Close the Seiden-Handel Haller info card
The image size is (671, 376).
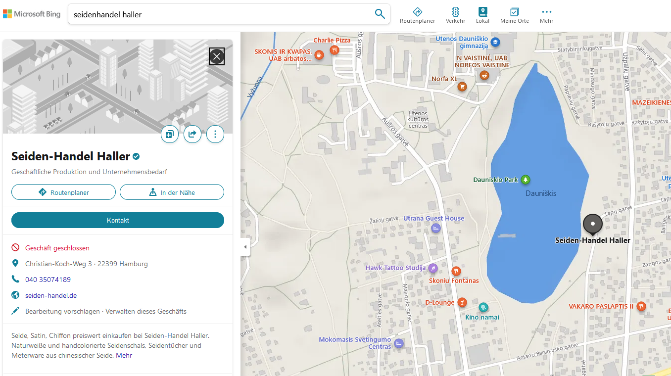click(217, 56)
